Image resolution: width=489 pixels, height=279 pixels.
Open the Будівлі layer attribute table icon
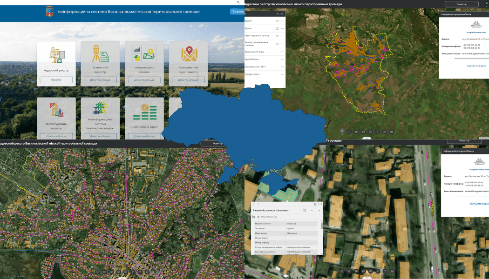click(x=277, y=21)
